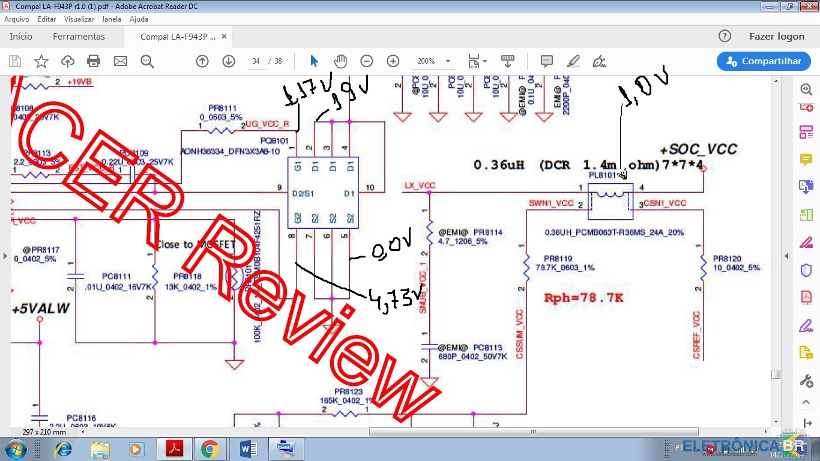Screen dimensions: 820x461
Task: Expand the left navigation pane arrow
Action: pyautogui.click(x=5, y=256)
